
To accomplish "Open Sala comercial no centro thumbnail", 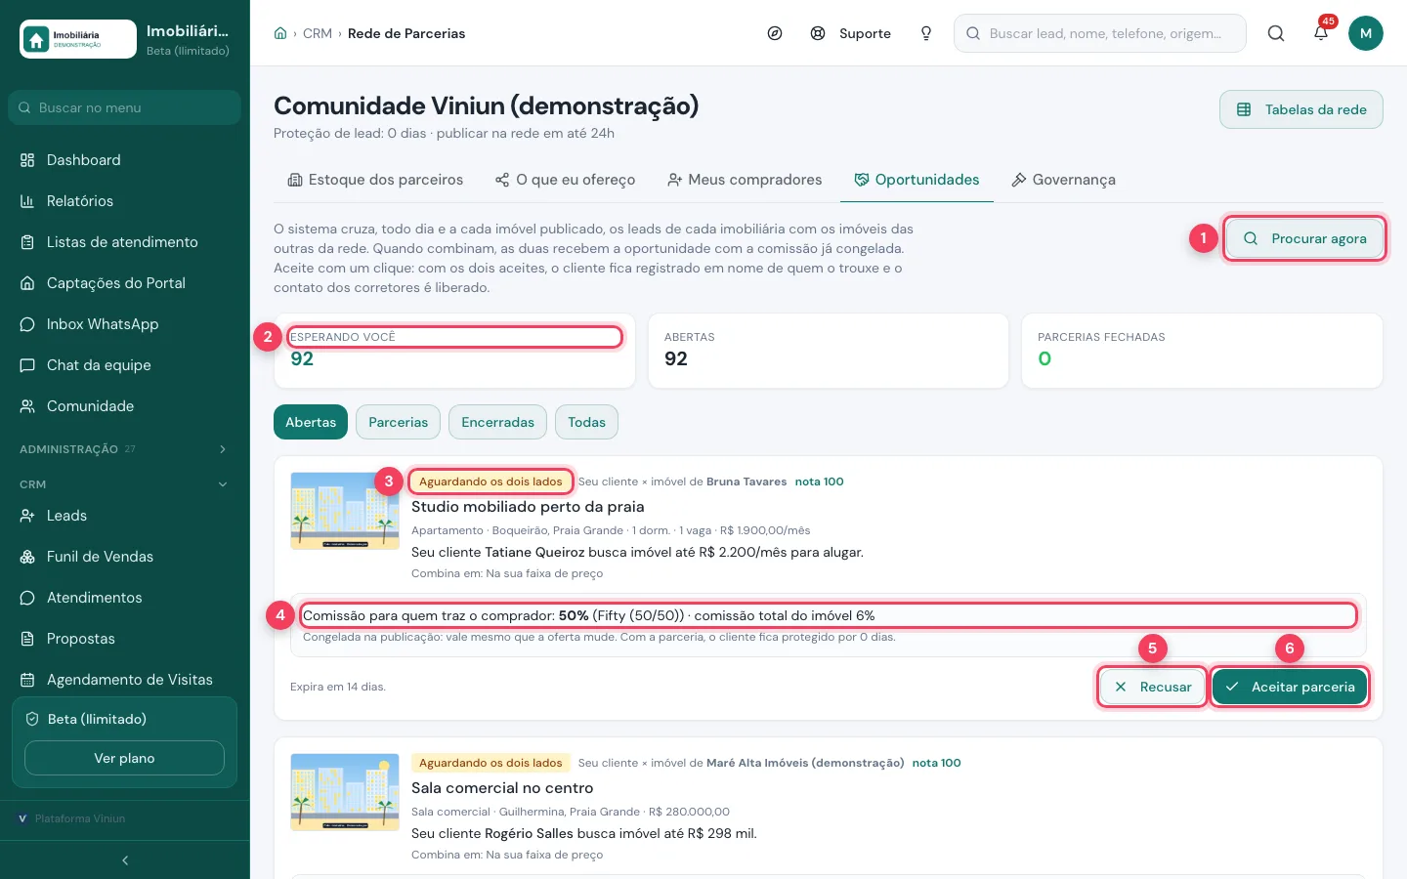I will click(345, 792).
